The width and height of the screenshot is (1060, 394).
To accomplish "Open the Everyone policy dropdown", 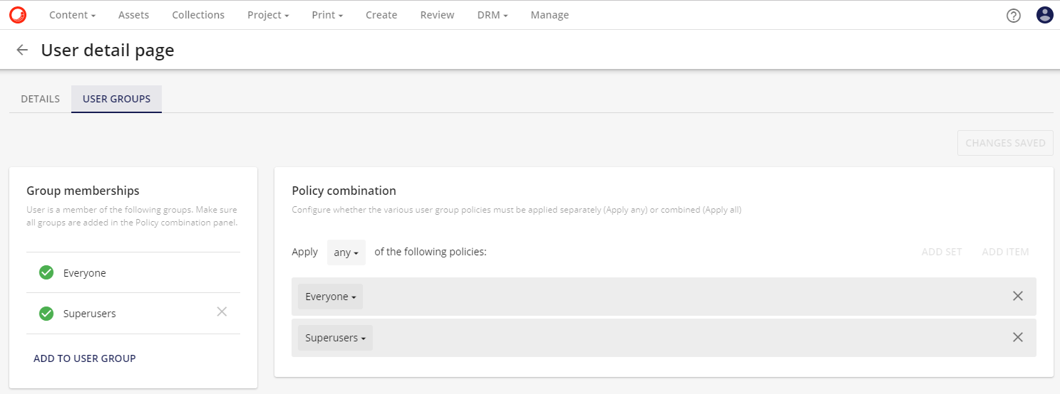I will [x=330, y=297].
